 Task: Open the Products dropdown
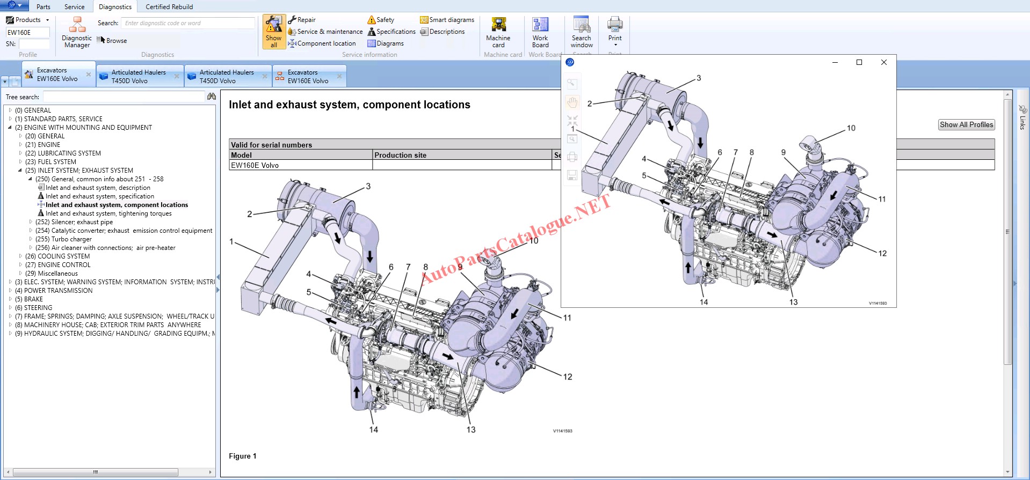[x=28, y=20]
